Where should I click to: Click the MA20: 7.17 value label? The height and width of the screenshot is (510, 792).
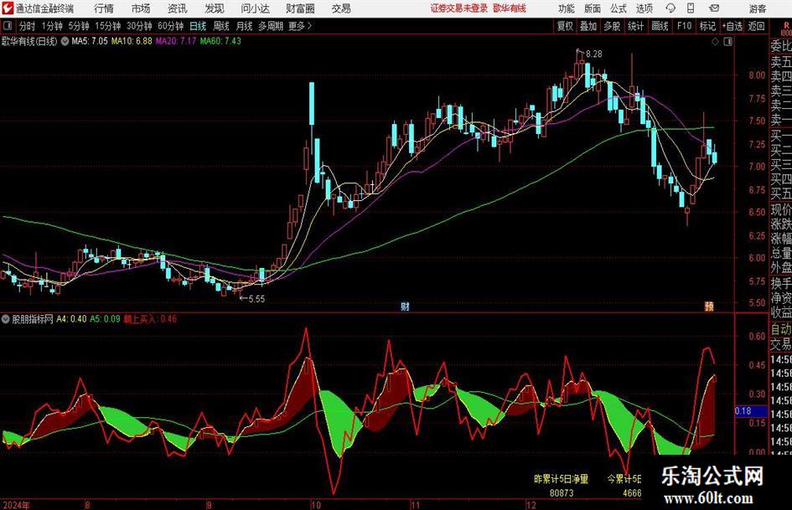point(175,41)
